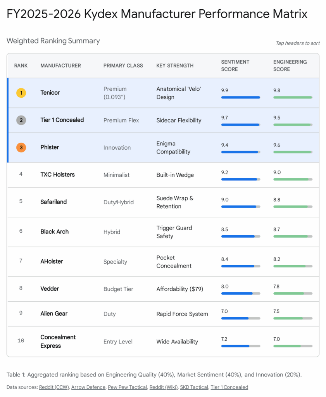The image size is (326, 397).
Task: Select the Safariland manufacturer row
Action: [53, 202]
